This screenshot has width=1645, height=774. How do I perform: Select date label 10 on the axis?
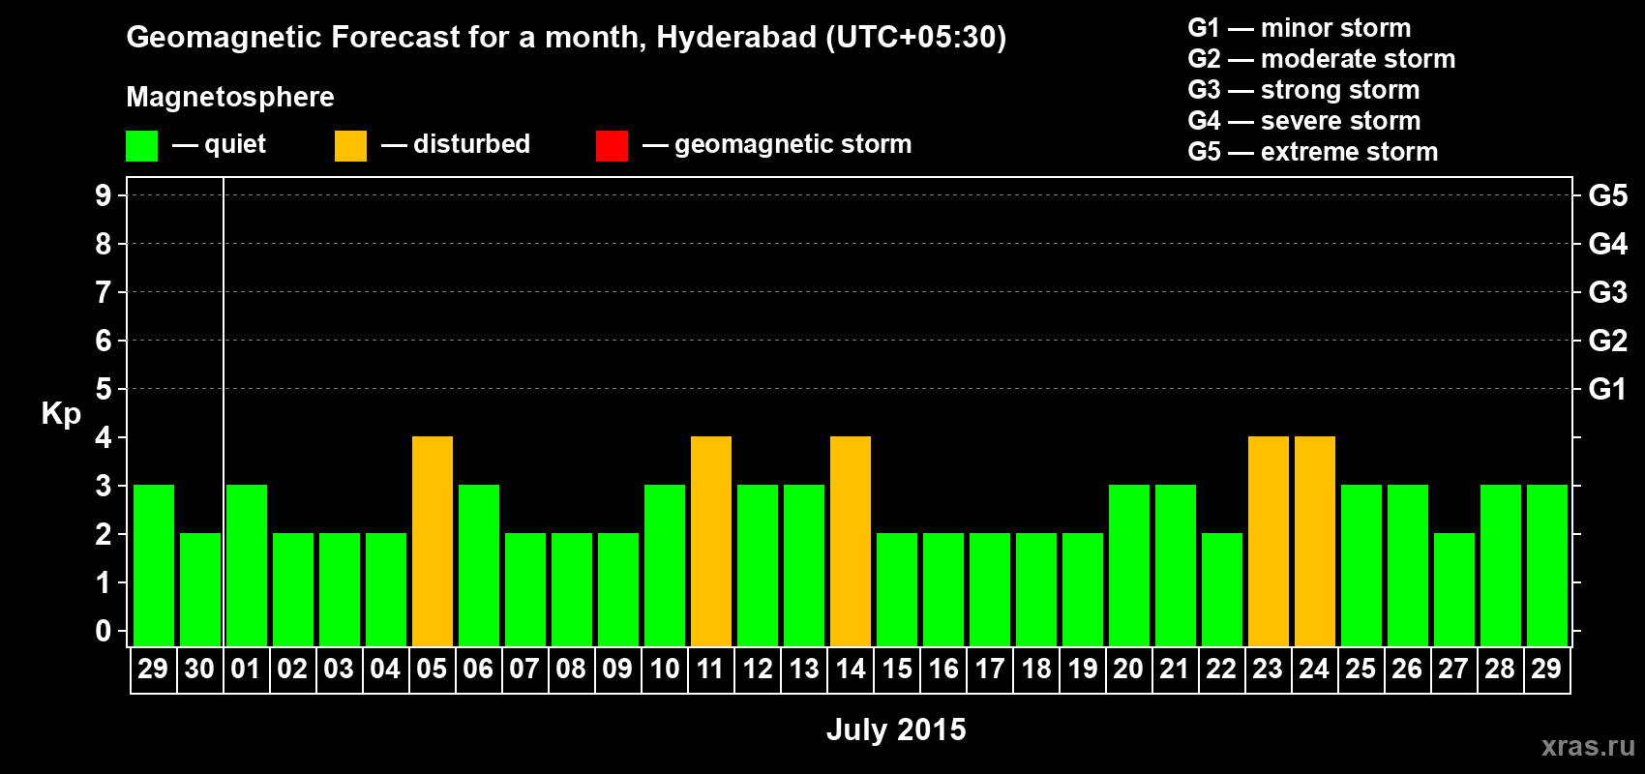(x=664, y=670)
